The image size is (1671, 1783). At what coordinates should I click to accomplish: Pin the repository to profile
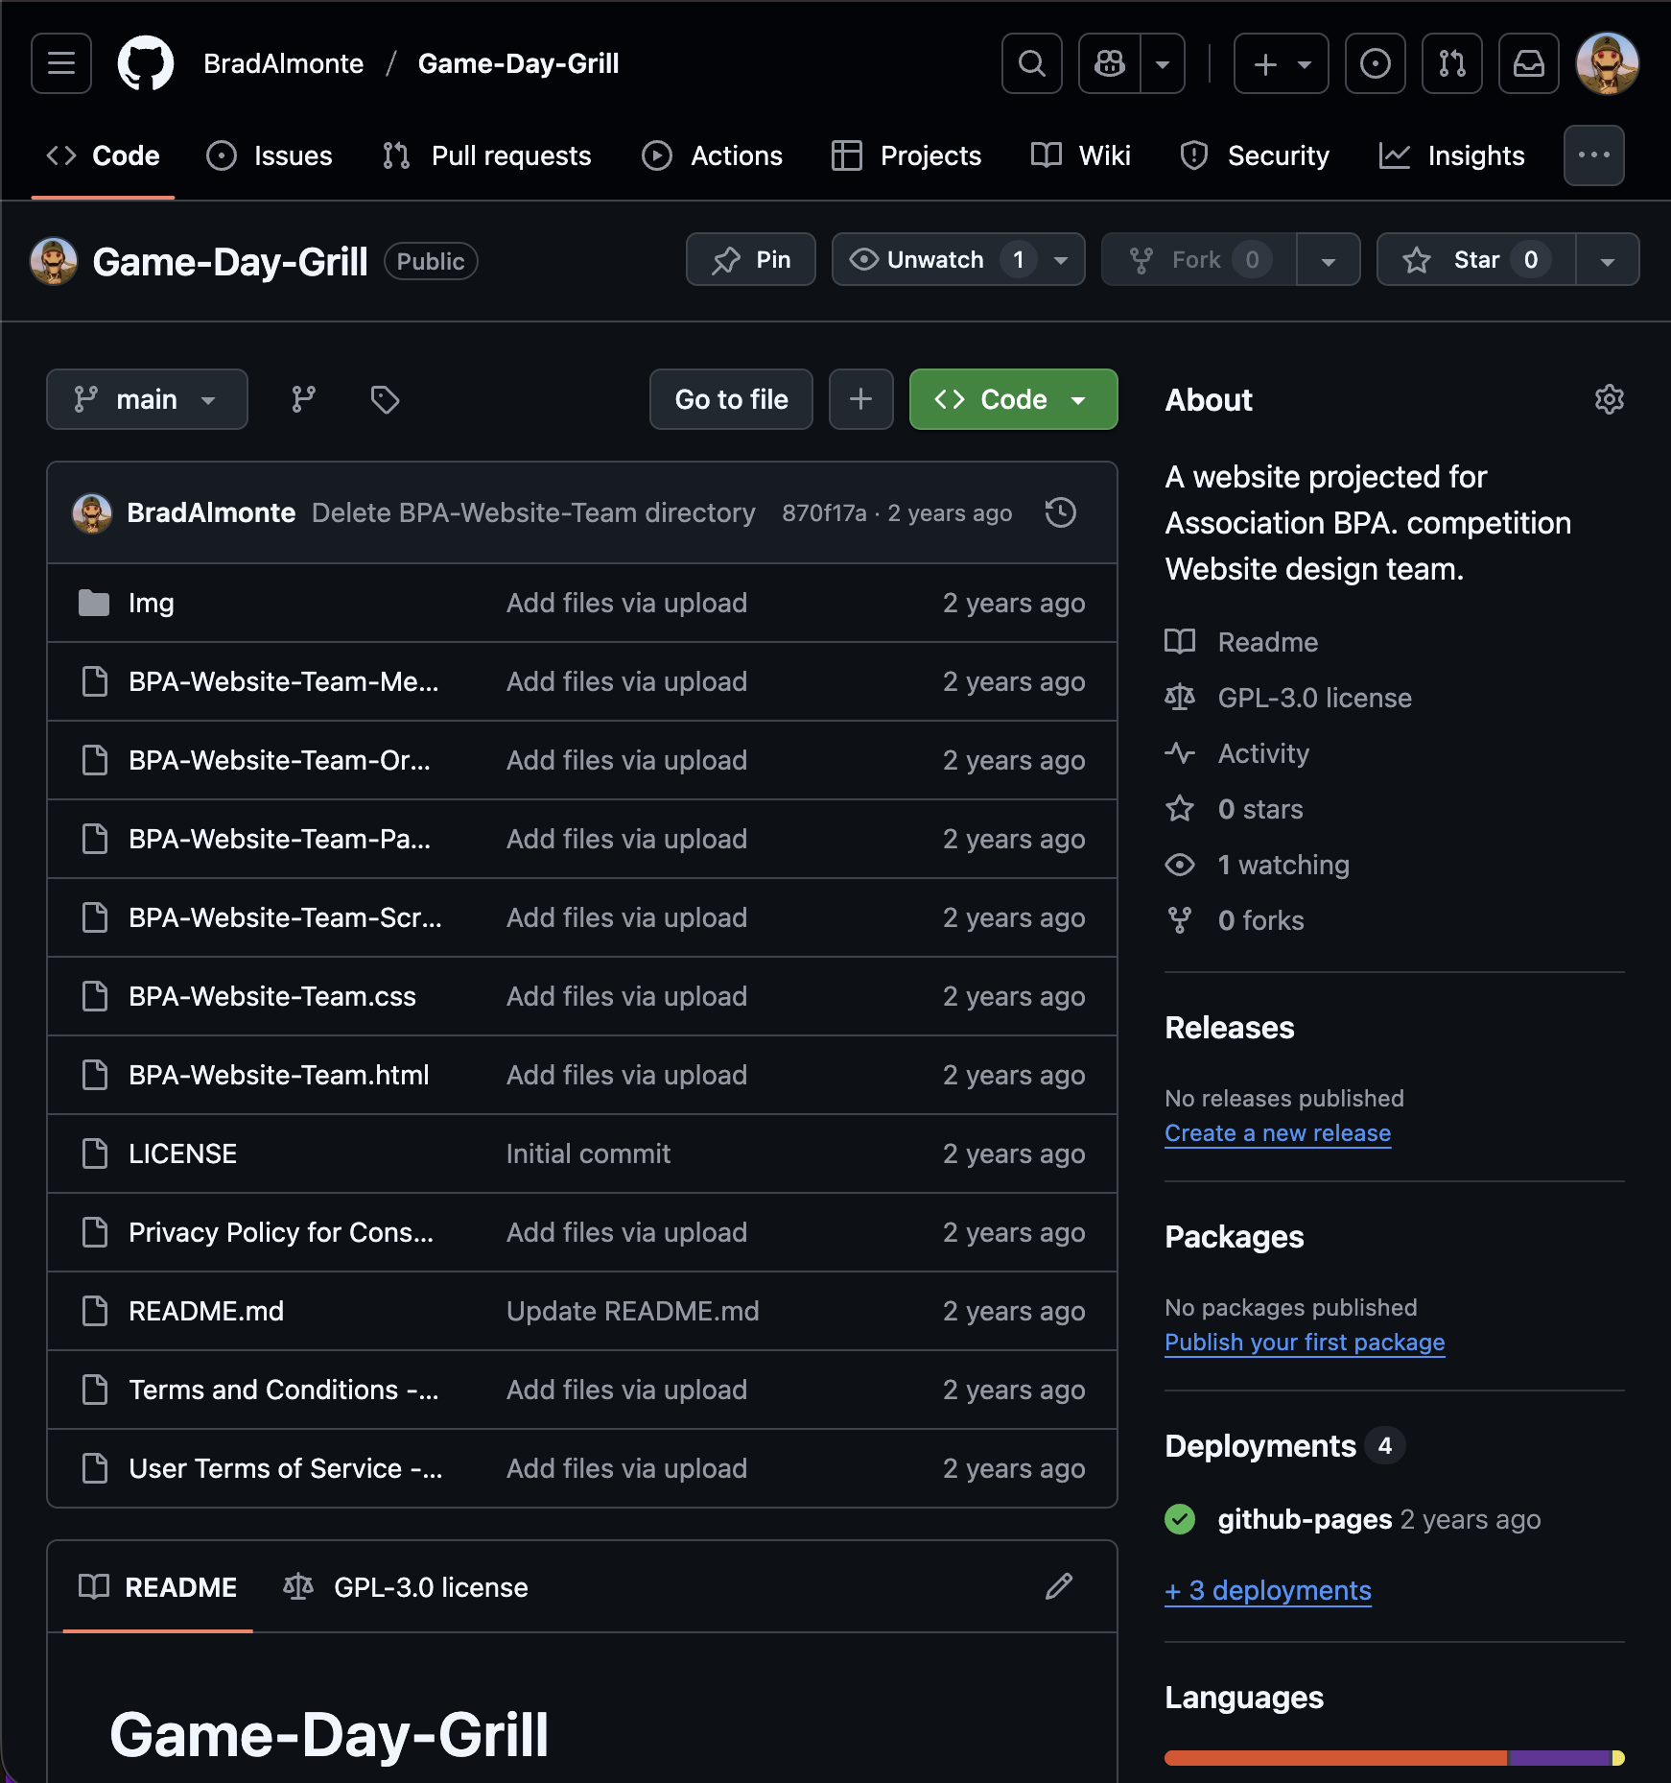(x=751, y=259)
